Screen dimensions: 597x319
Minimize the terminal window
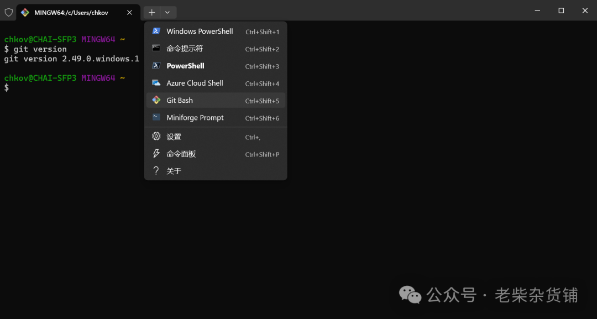(x=537, y=11)
